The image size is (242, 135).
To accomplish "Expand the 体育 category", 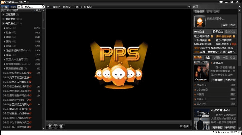I will 4,55.
